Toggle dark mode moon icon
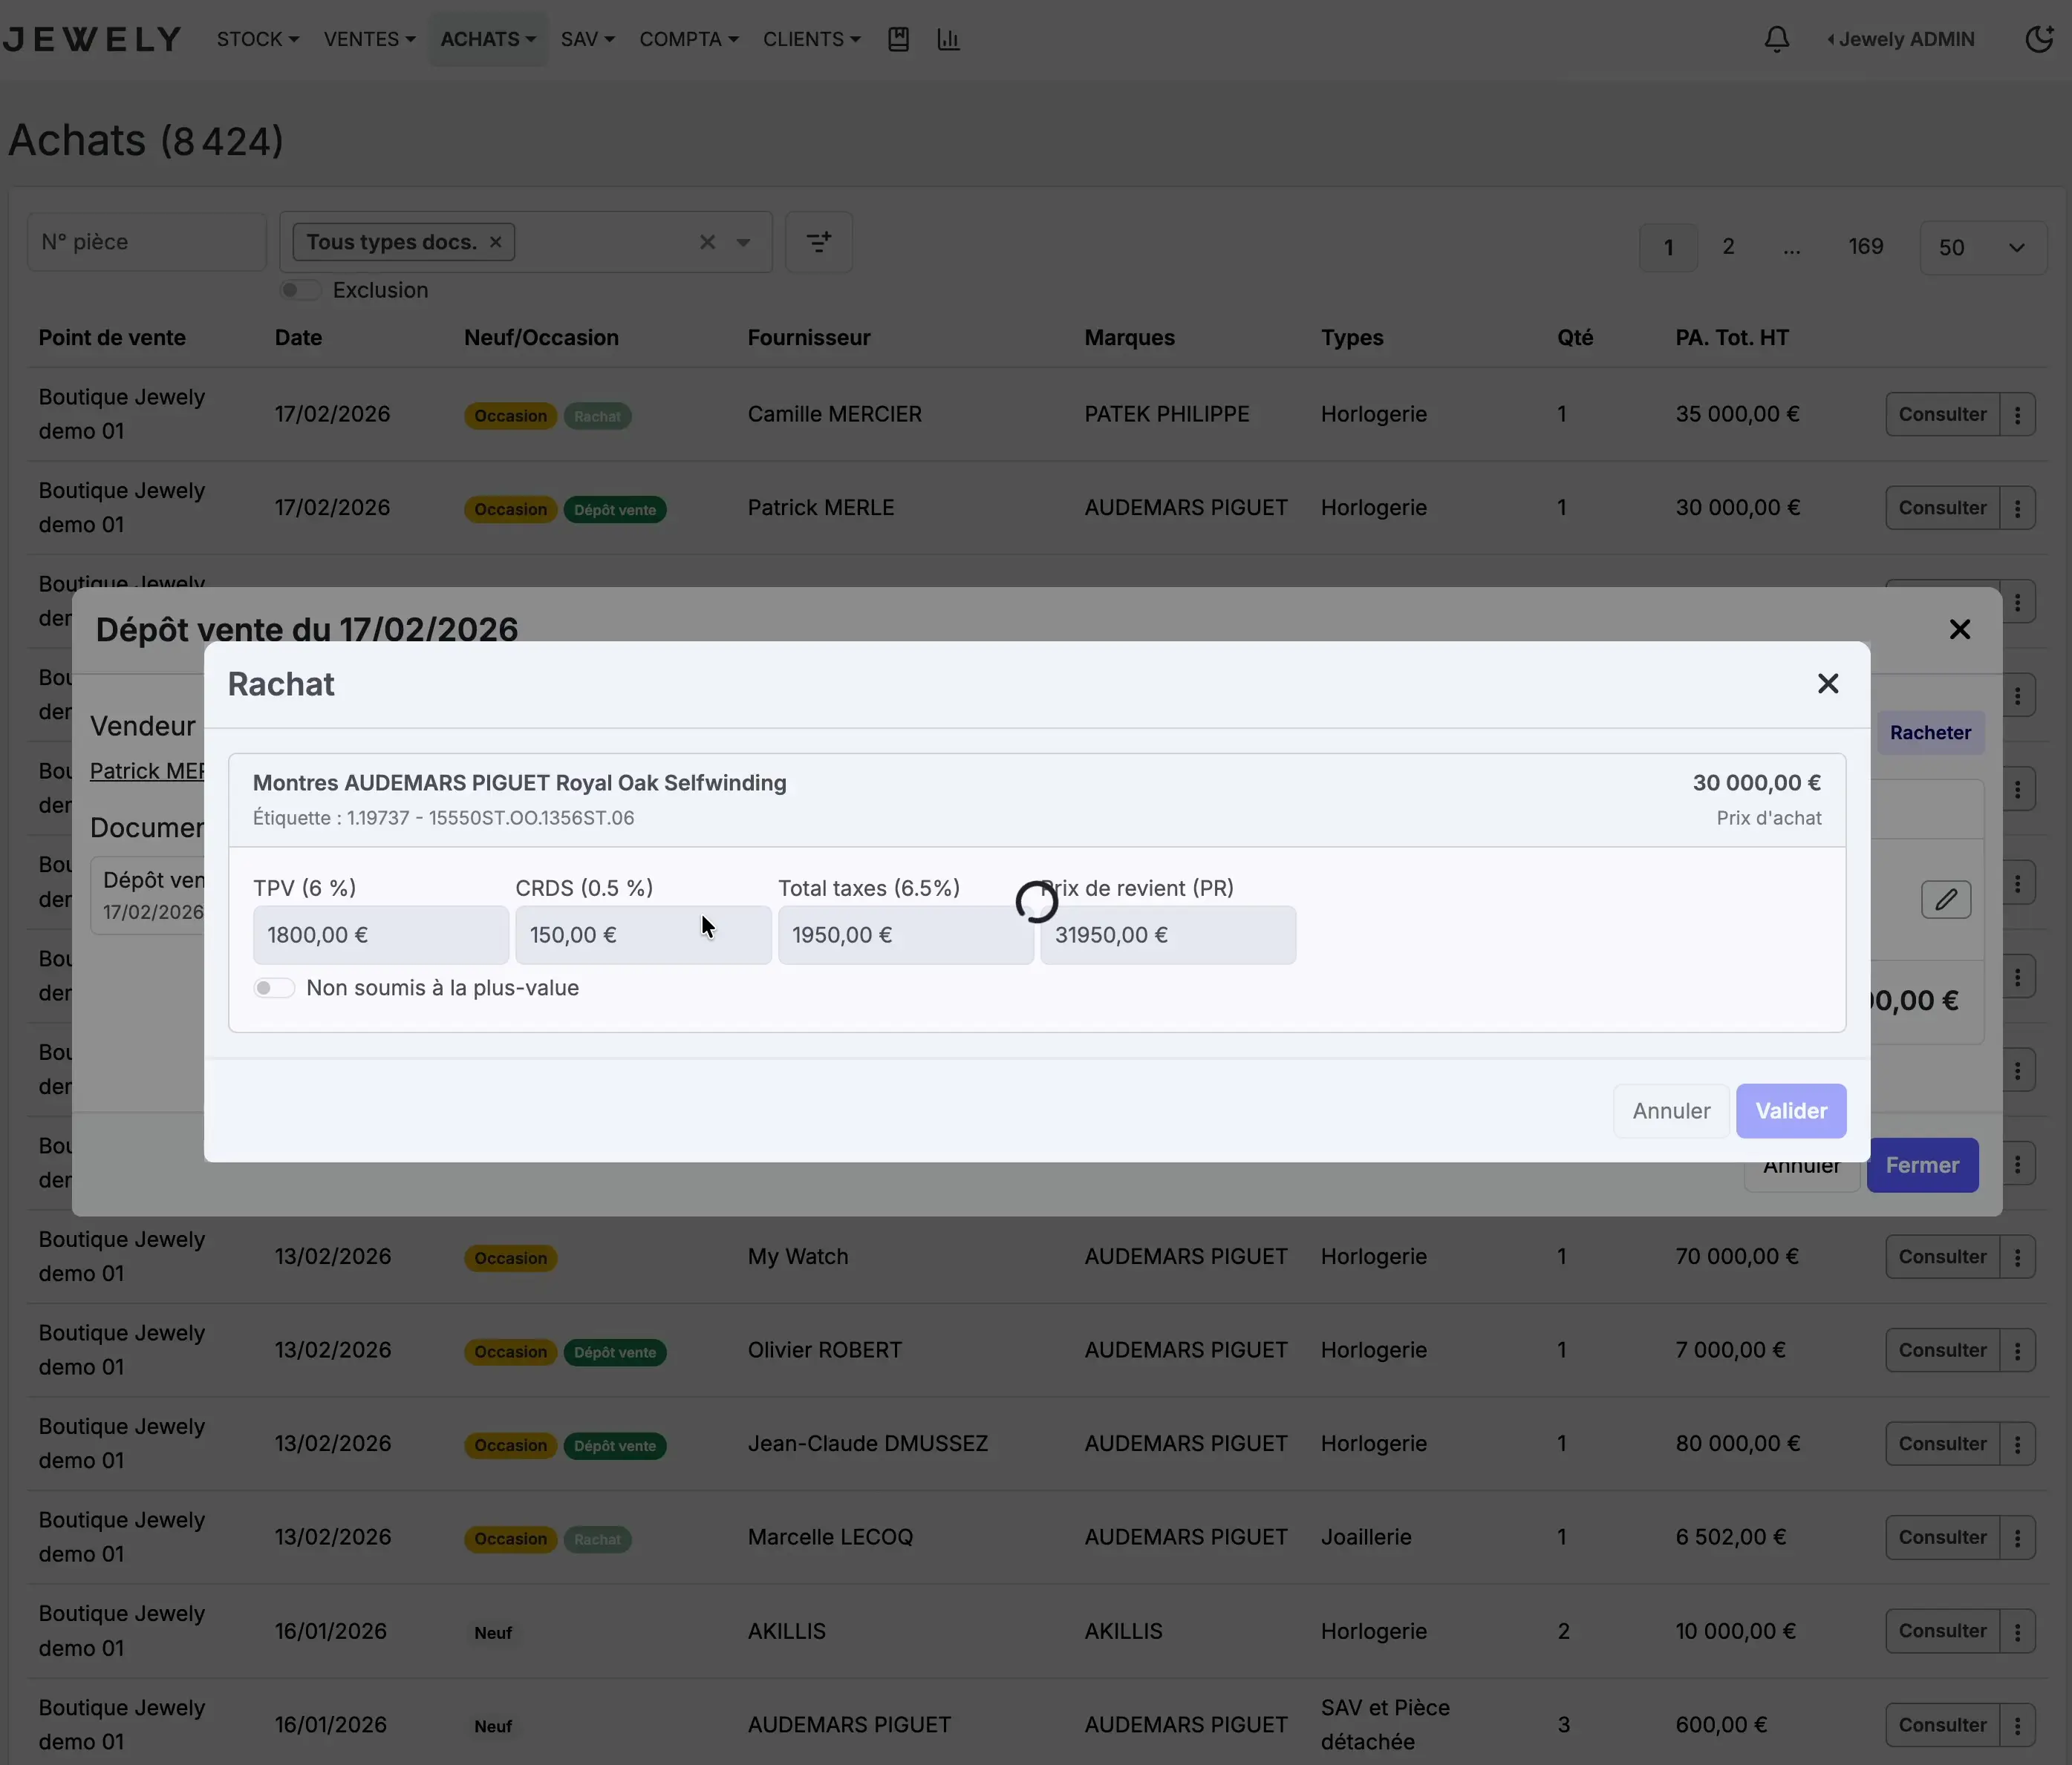This screenshot has width=2072, height=1765. [2038, 39]
